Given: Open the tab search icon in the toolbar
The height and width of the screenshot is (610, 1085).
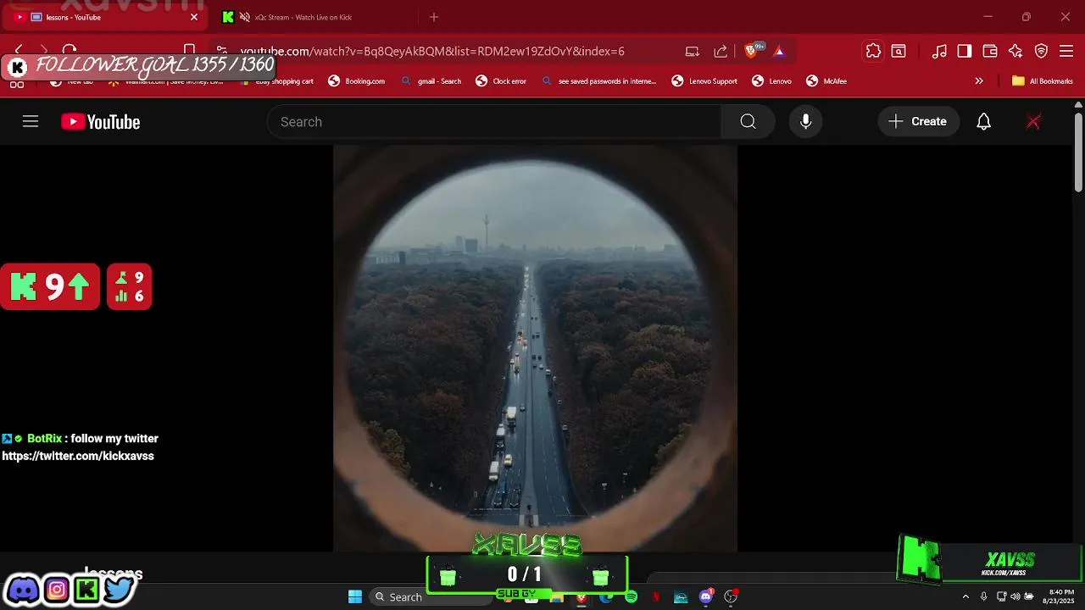Looking at the screenshot, I should click(x=899, y=51).
